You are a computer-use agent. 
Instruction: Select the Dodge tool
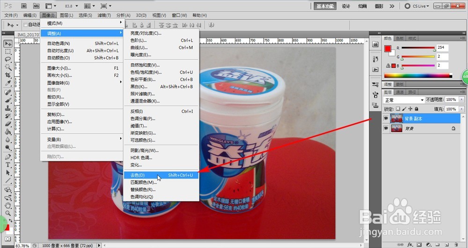(x=8, y=148)
